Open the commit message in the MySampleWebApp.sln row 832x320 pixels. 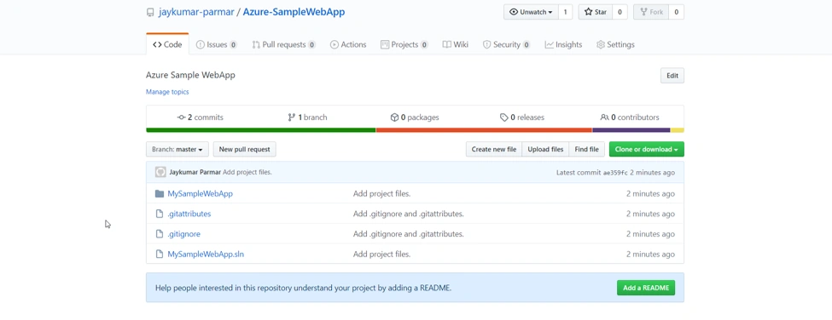click(x=382, y=254)
